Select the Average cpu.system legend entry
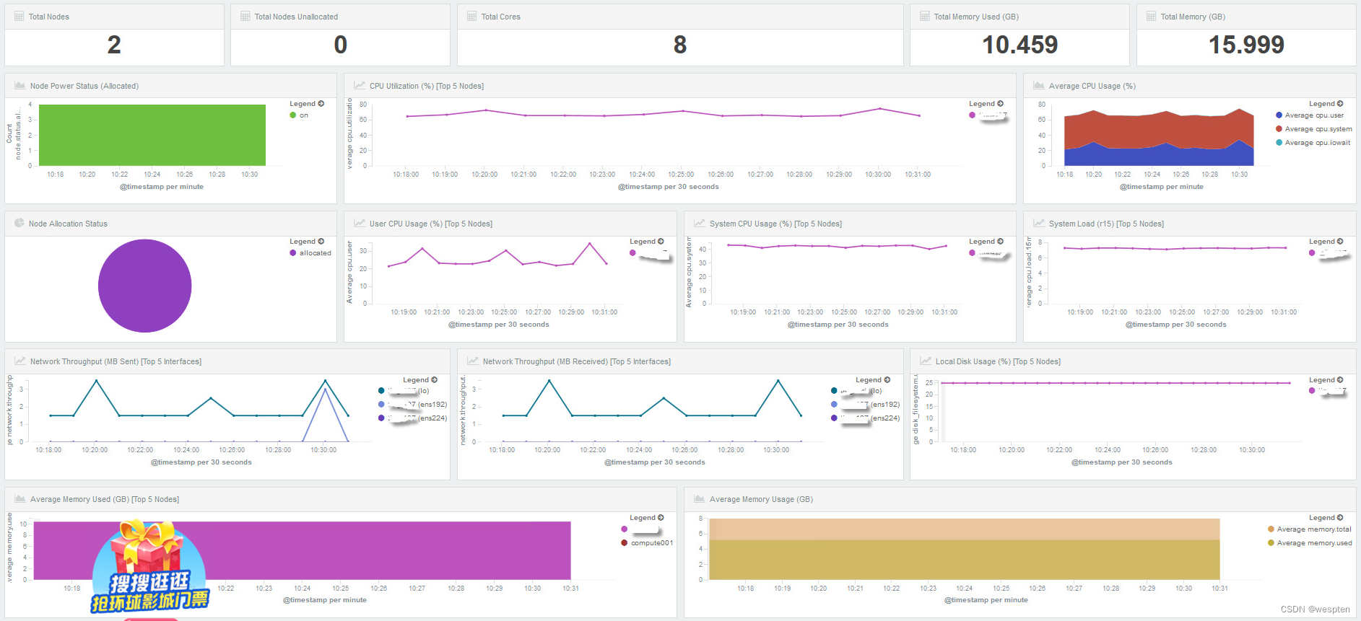This screenshot has width=1361, height=621. coord(1313,129)
